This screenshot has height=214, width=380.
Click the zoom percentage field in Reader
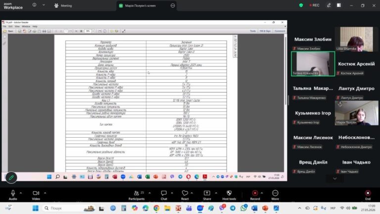[x=88, y=31]
